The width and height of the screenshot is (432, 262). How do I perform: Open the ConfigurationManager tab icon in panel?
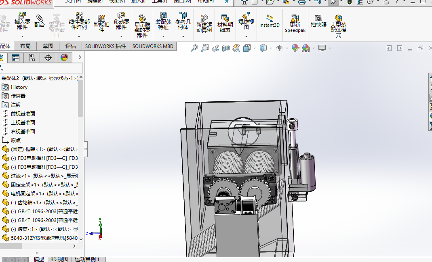[32, 58]
